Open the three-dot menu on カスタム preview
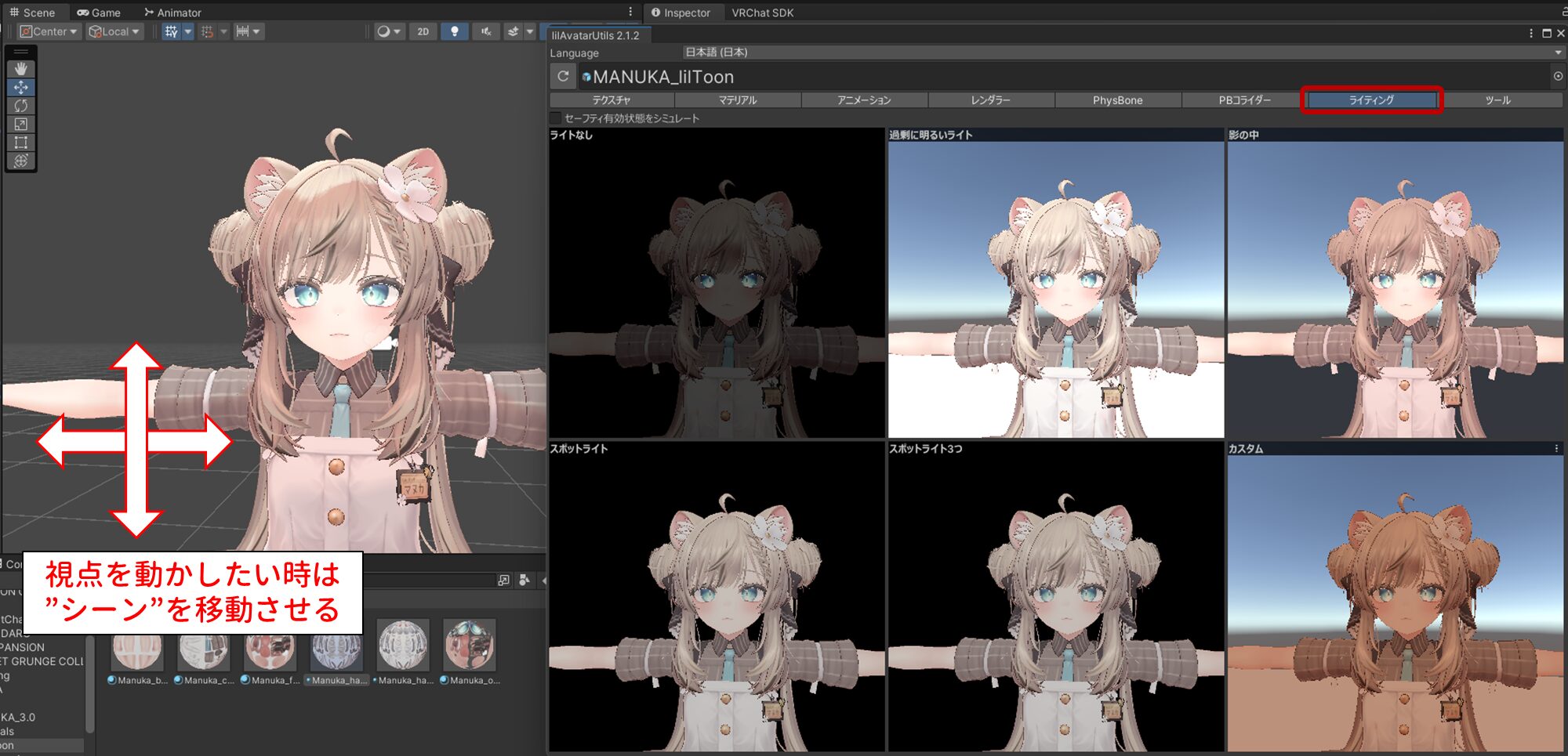Image resolution: width=1568 pixels, height=756 pixels. click(1556, 449)
